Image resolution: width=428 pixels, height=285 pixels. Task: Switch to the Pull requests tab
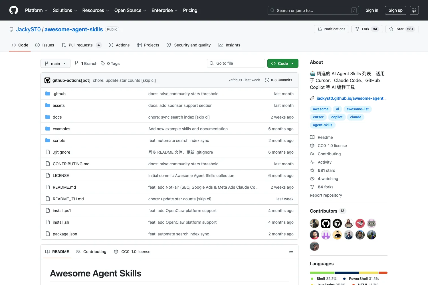point(81,45)
